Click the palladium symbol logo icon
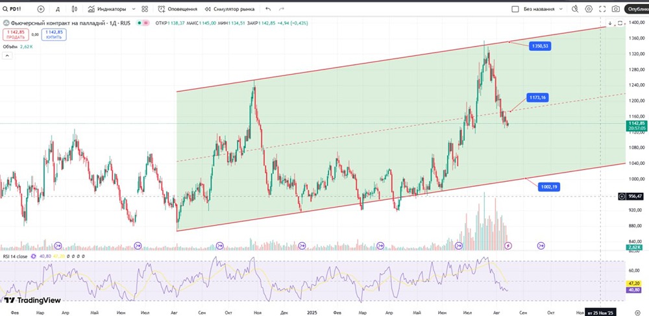 pyautogui.click(x=6, y=23)
